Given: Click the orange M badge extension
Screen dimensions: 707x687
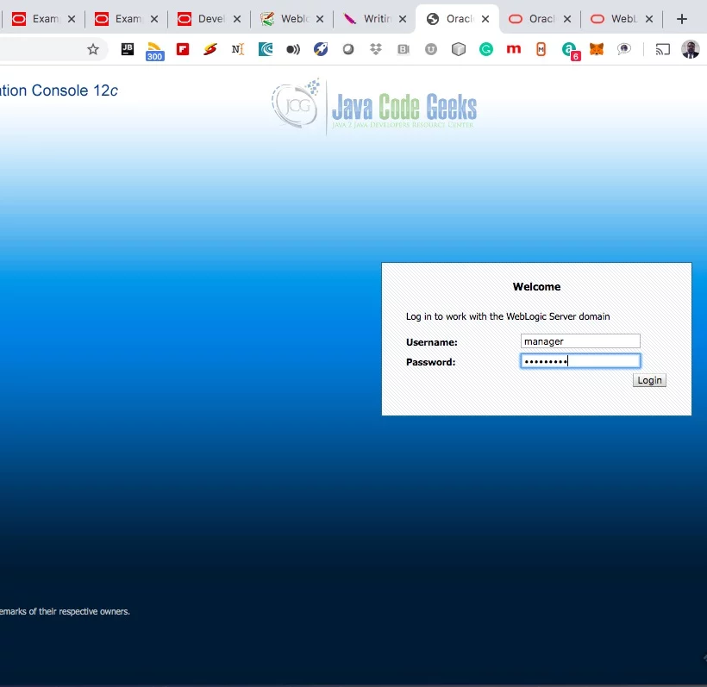Looking at the screenshot, I should [x=541, y=49].
